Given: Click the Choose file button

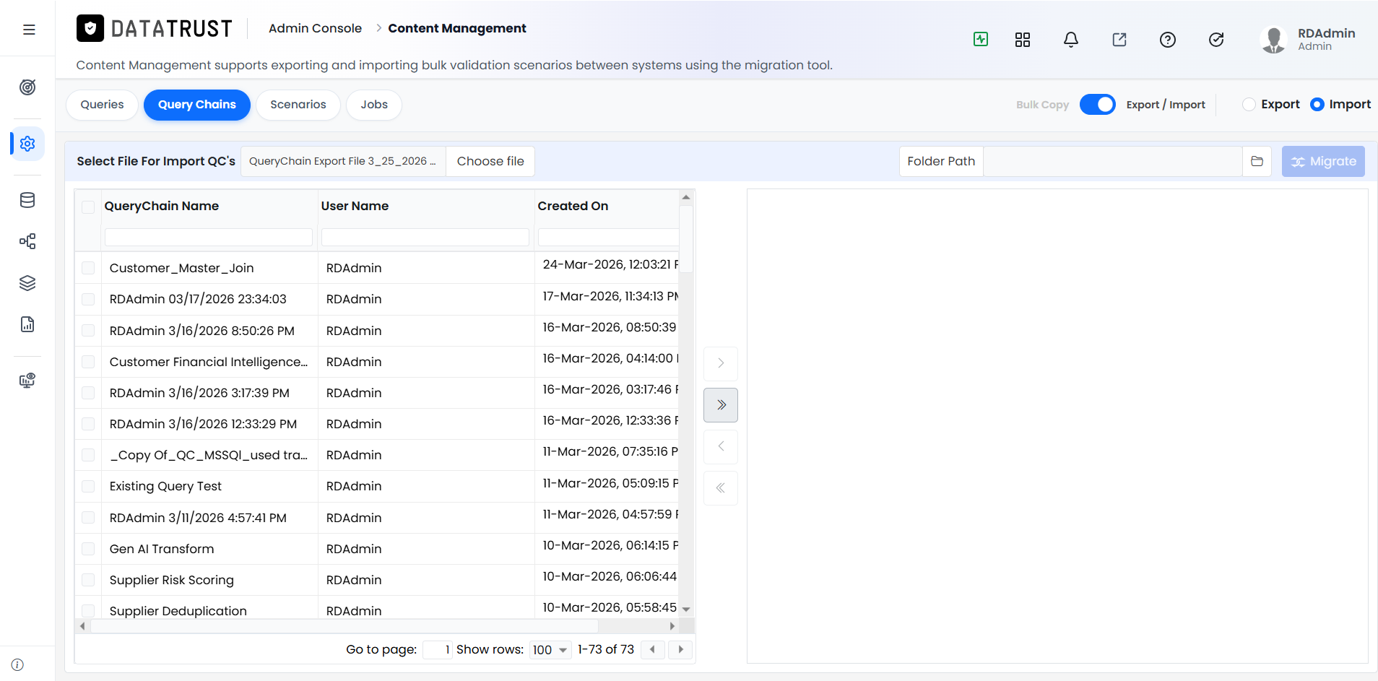Looking at the screenshot, I should [x=490, y=161].
